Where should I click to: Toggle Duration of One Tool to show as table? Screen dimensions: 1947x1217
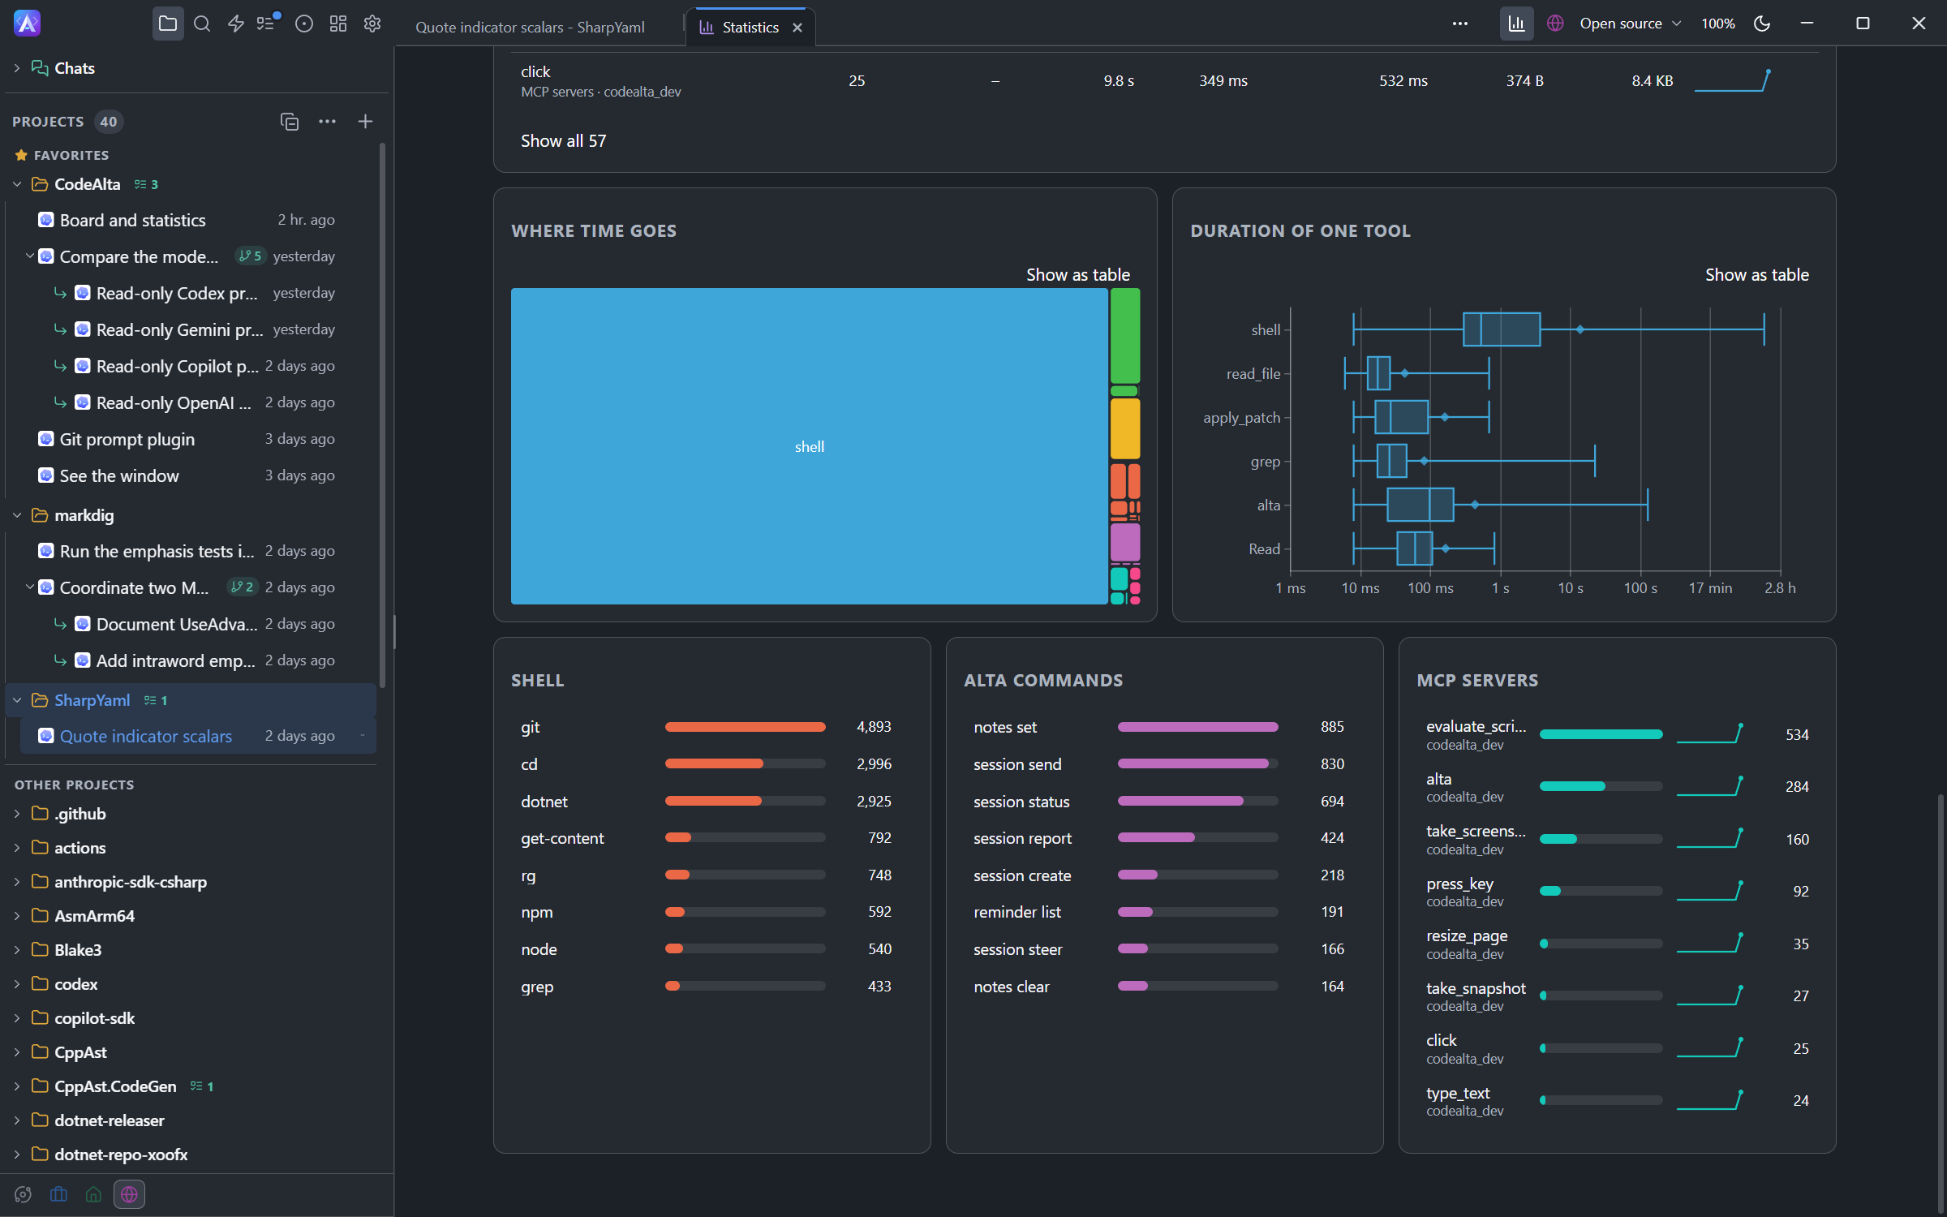coord(1756,274)
